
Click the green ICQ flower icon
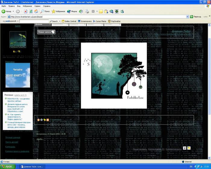coord(117,11)
